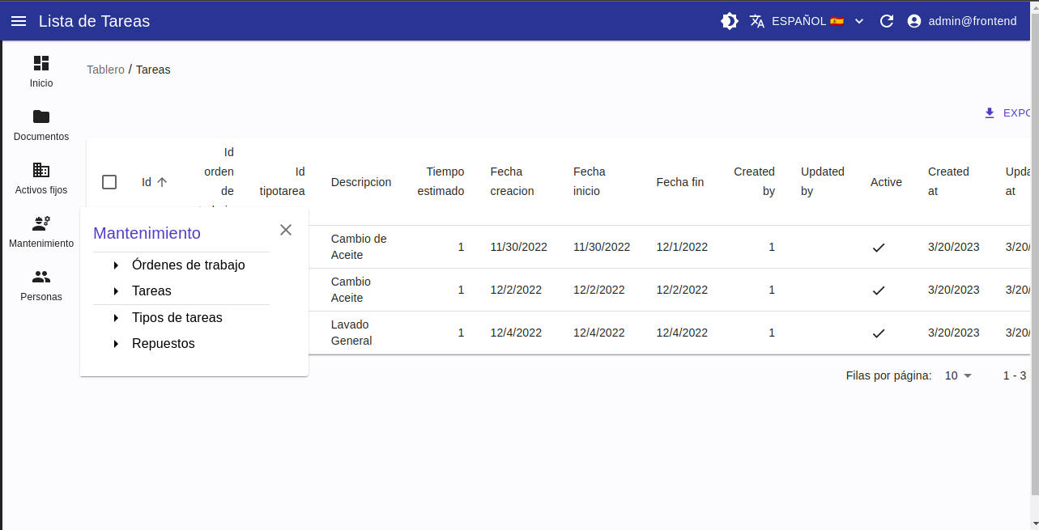Open the hamburger navigation menu
The width and height of the screenshot is (1039, 530).
pyautogui.click(x=19, y=21)
